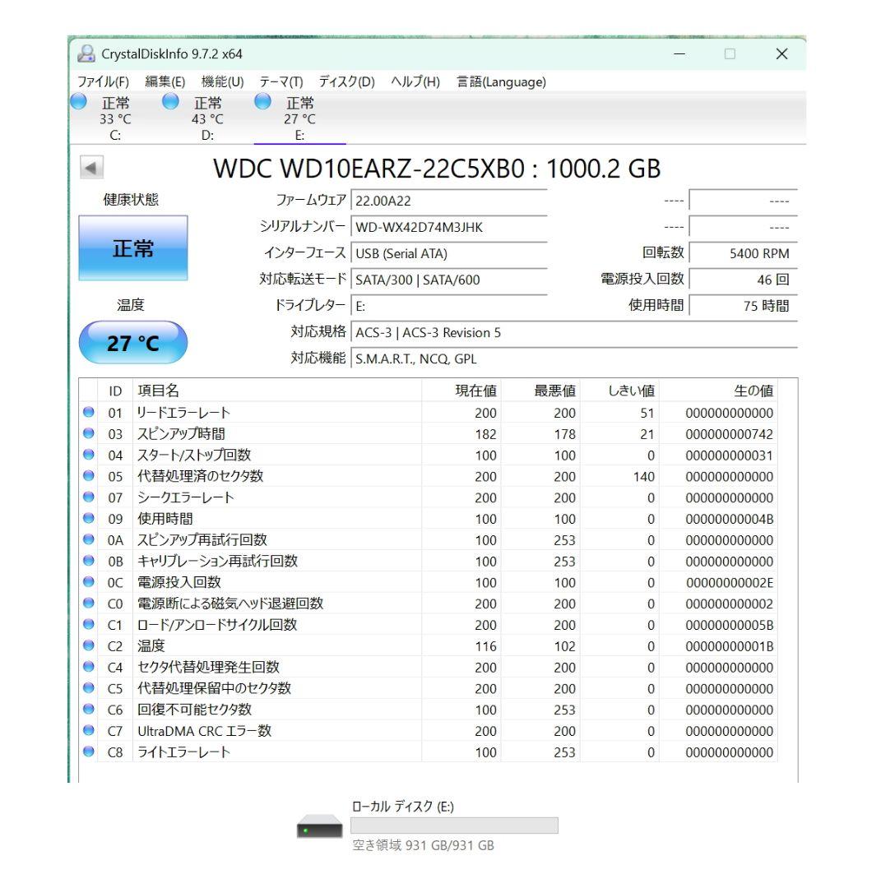
Task: Click status orb for 0C 電源投入回数
Action: [88, 582]
